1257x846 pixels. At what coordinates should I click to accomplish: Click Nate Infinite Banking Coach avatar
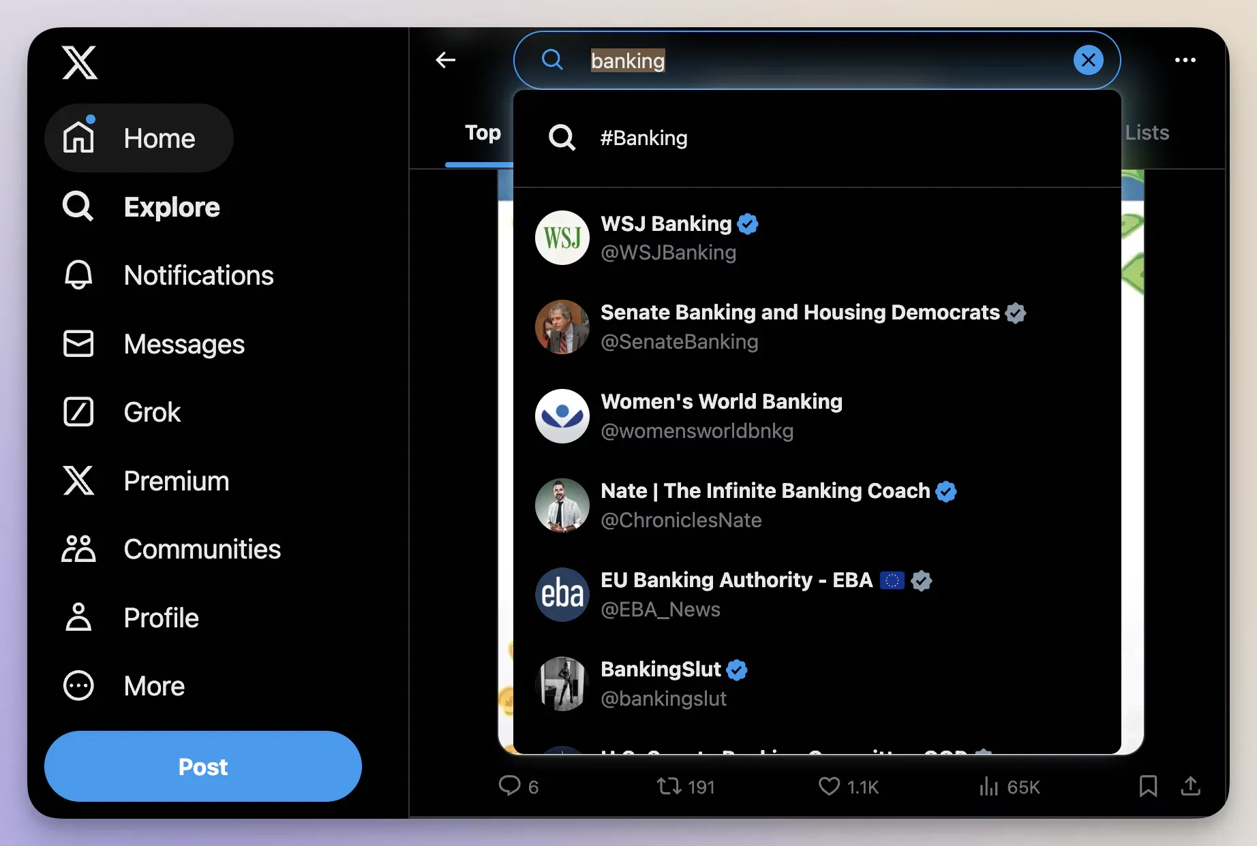pyautogui.click(x=562, y=505)
